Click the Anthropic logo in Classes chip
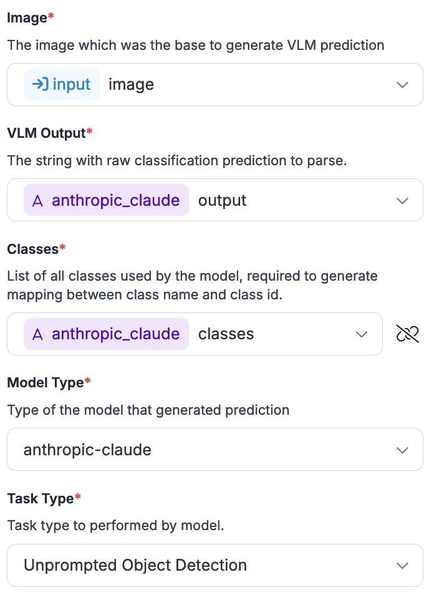Viewport: 434px width, 595px height. (37, 334)
